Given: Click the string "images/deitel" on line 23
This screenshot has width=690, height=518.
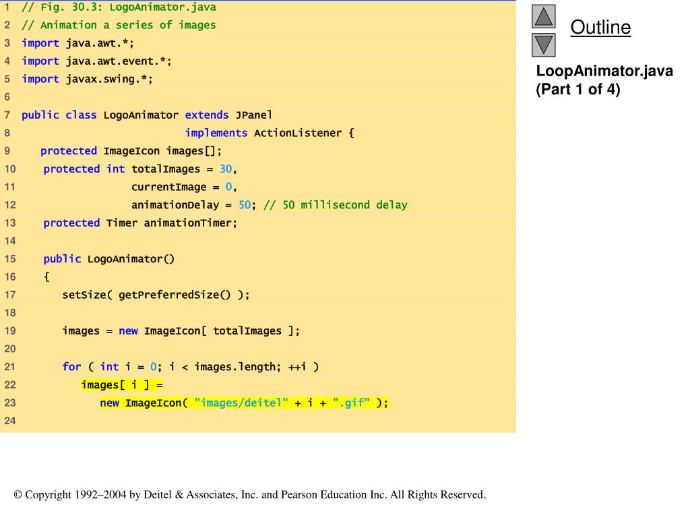Looking at the screenshot, I should click(x=241, y=403).
